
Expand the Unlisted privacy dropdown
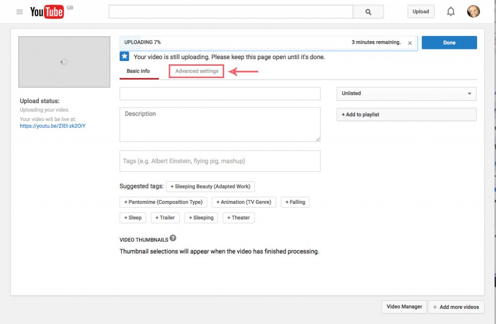[x=406, y=93]
